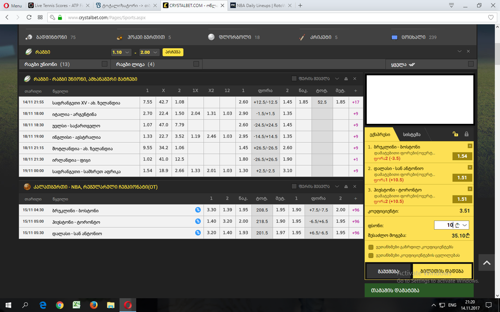Image resolution: width=500 pixels, height=312 pixels.
Task: Reload the page with browser refresh icon
Action: point(29,17)
